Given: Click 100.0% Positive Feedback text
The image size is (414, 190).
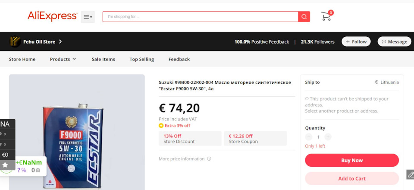Looking at the screenshot, I should pos(262,42).
